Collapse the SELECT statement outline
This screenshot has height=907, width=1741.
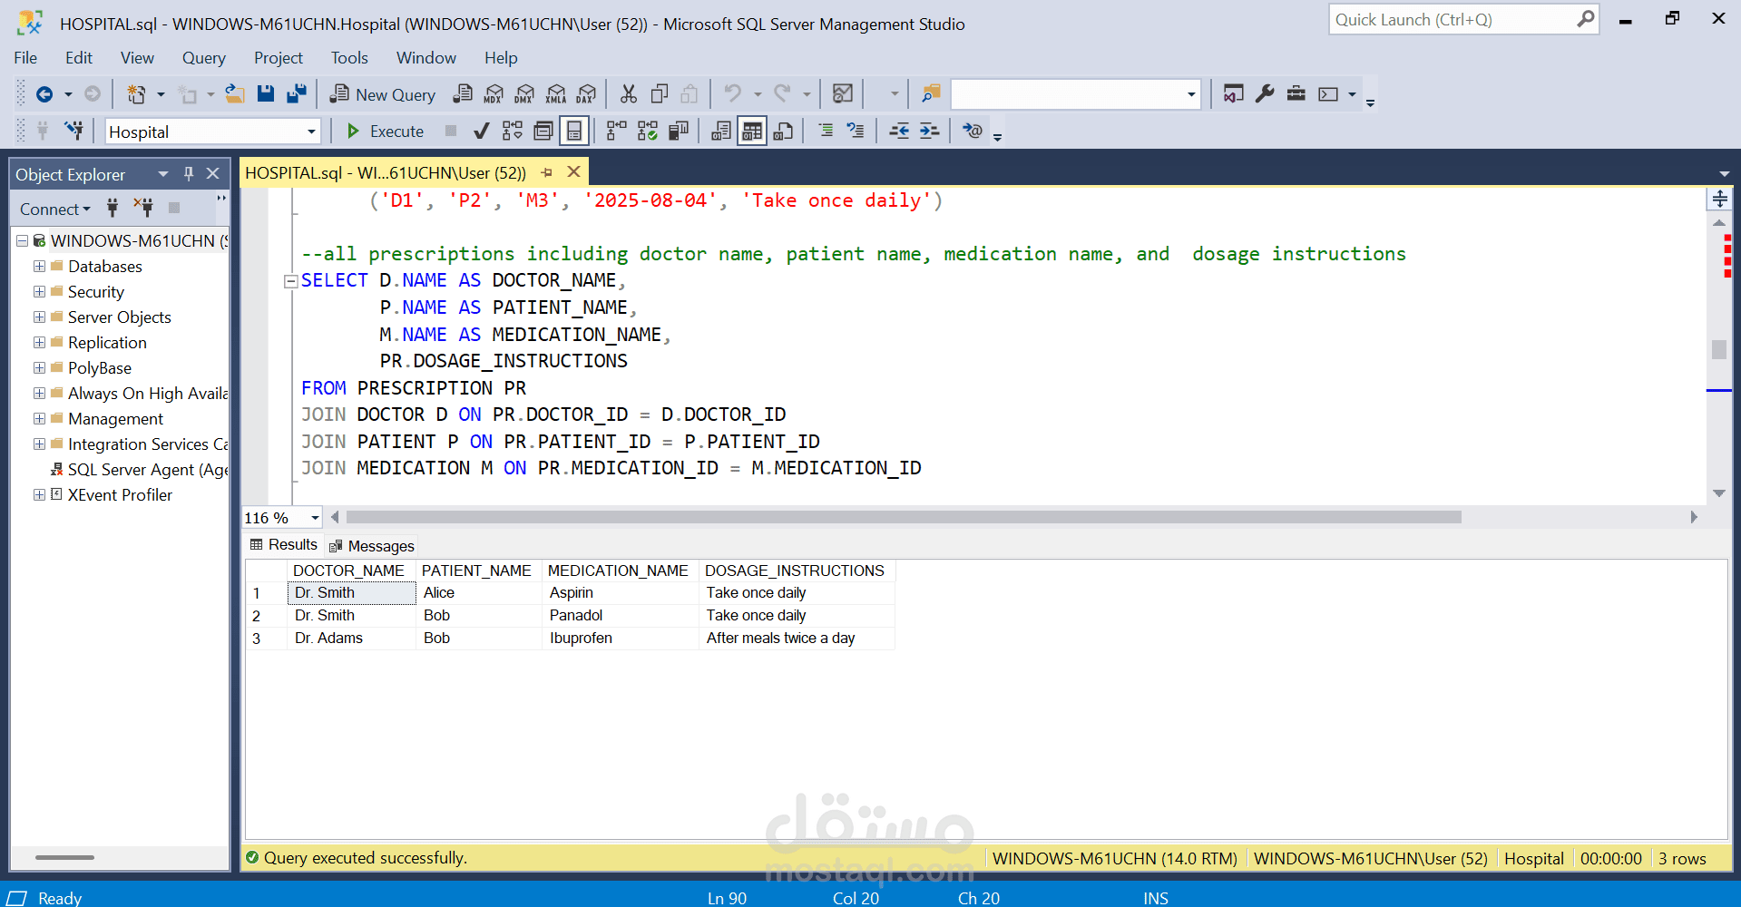290,281
